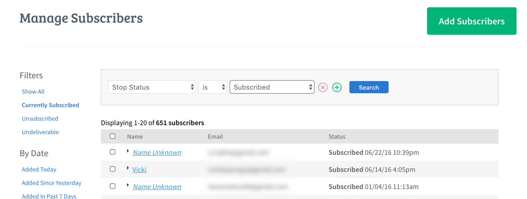The height and width of the screenshot is (199, 527).
Task: Click the '651 subscribers' count text
Action: tap(180, 123)
